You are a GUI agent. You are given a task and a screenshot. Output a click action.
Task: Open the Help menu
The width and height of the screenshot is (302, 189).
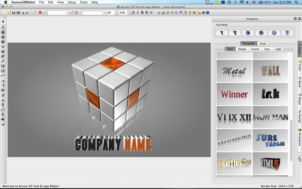(94, 2)
